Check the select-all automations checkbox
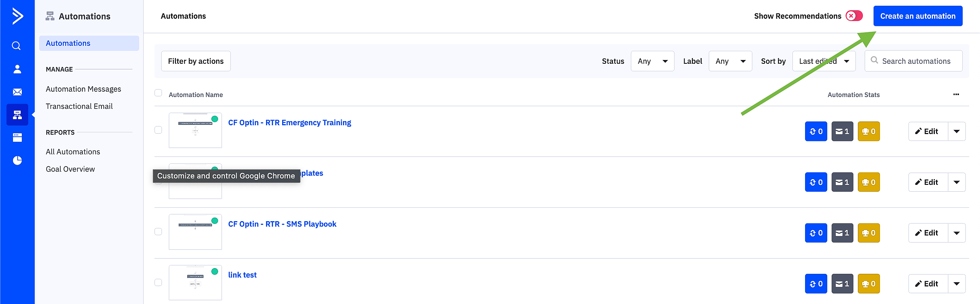This screenshot has width=980, height=304. pyautogui.click(x=158, y=93)
